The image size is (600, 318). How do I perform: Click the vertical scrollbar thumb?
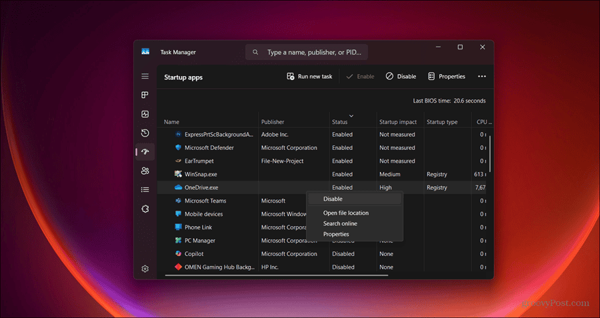pyautogui.click(x=490, y=153)
